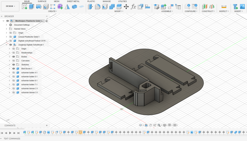Select the Move/Copy tool
Screen dimensions: 247x141
coord(126,7)
